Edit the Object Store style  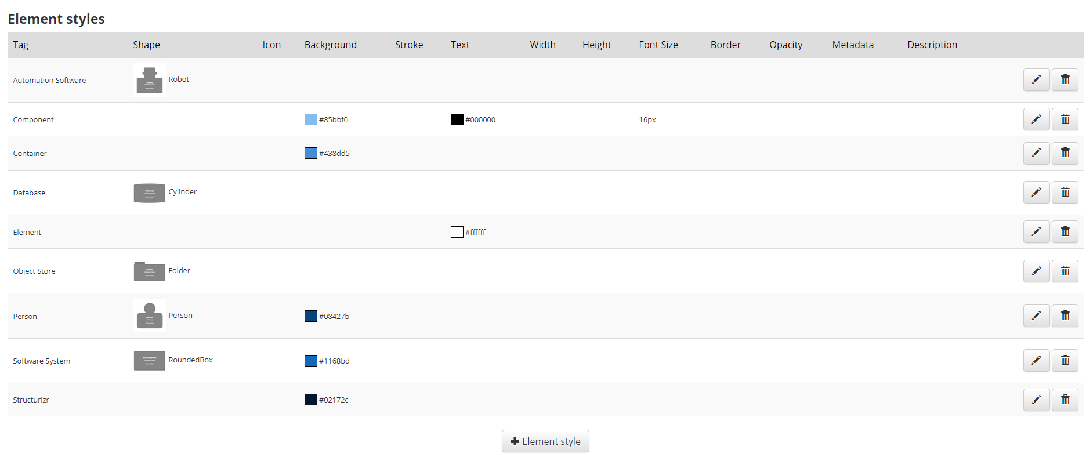point(1036,271)
